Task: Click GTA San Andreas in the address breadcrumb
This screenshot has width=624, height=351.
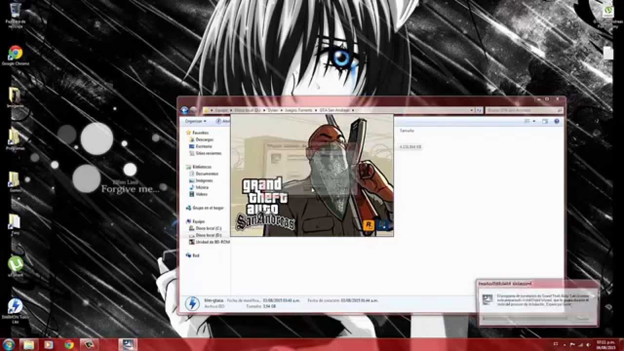Action: pos(334,110)
